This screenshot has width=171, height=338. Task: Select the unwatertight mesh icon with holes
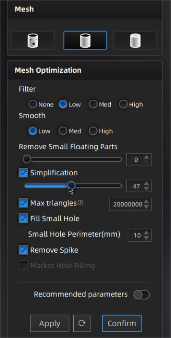[33, 41]
